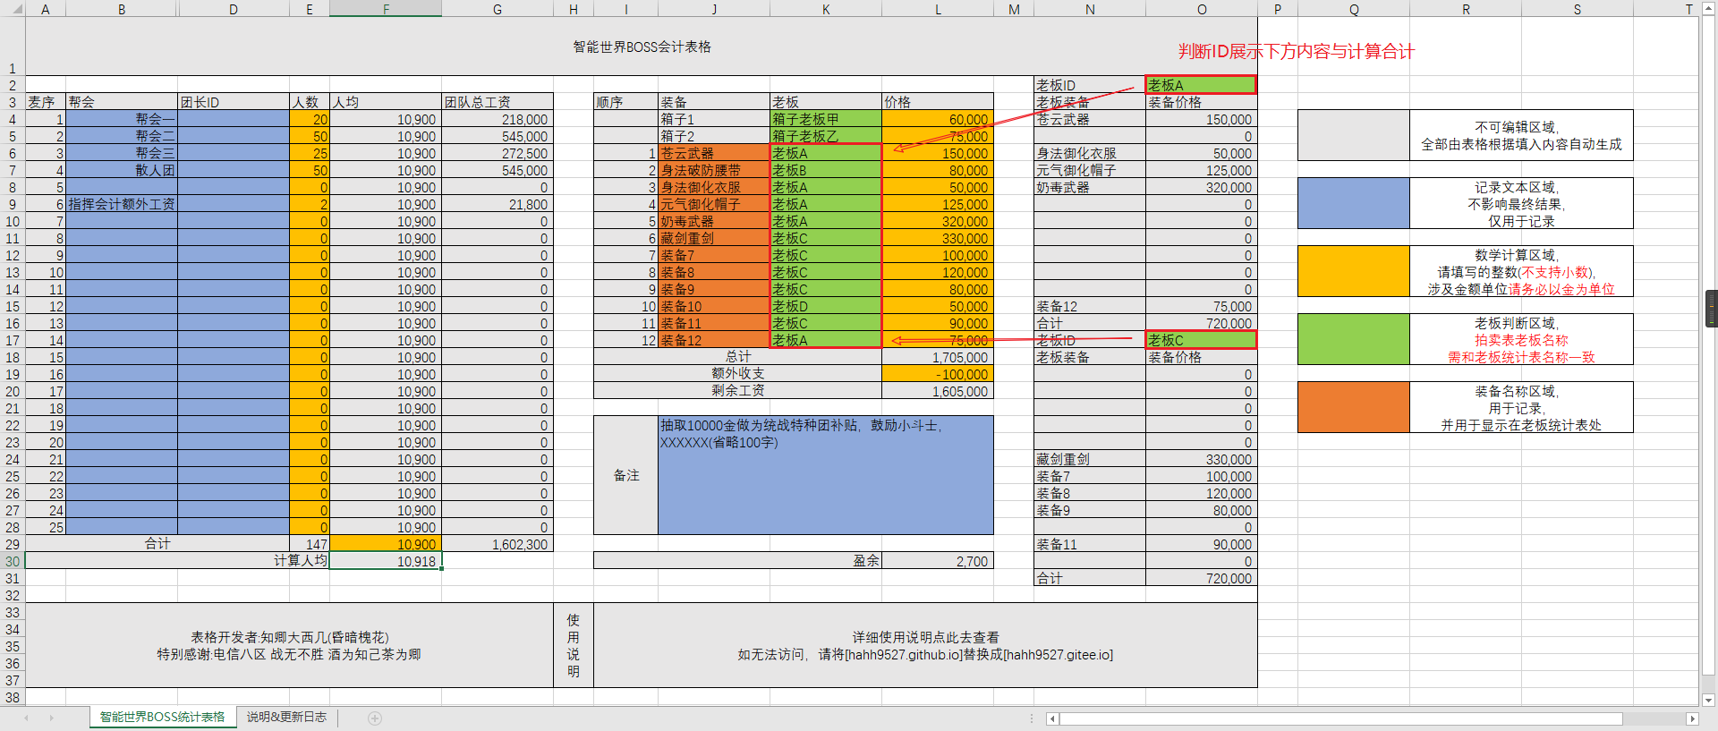Select the 智能世界BOSS统计表格 sheet tab
This screenshot has width=1718, height=731.
pos(162,718)
